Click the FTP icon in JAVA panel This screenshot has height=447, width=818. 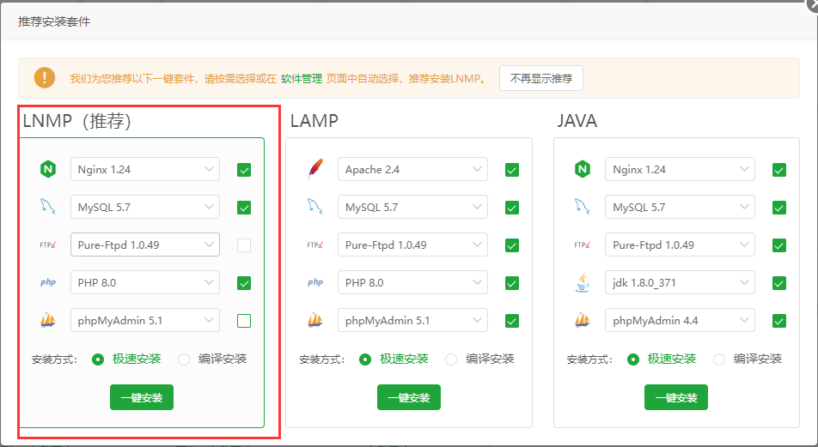coord(583,245)
